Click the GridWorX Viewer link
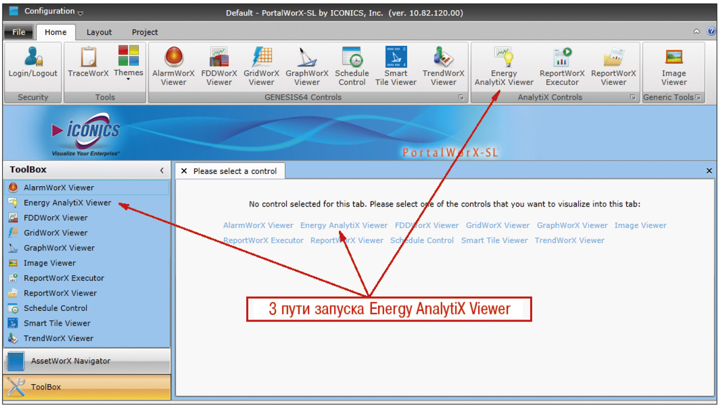The width and height of the screenshot is (721, 405). [x=498, y=225]
